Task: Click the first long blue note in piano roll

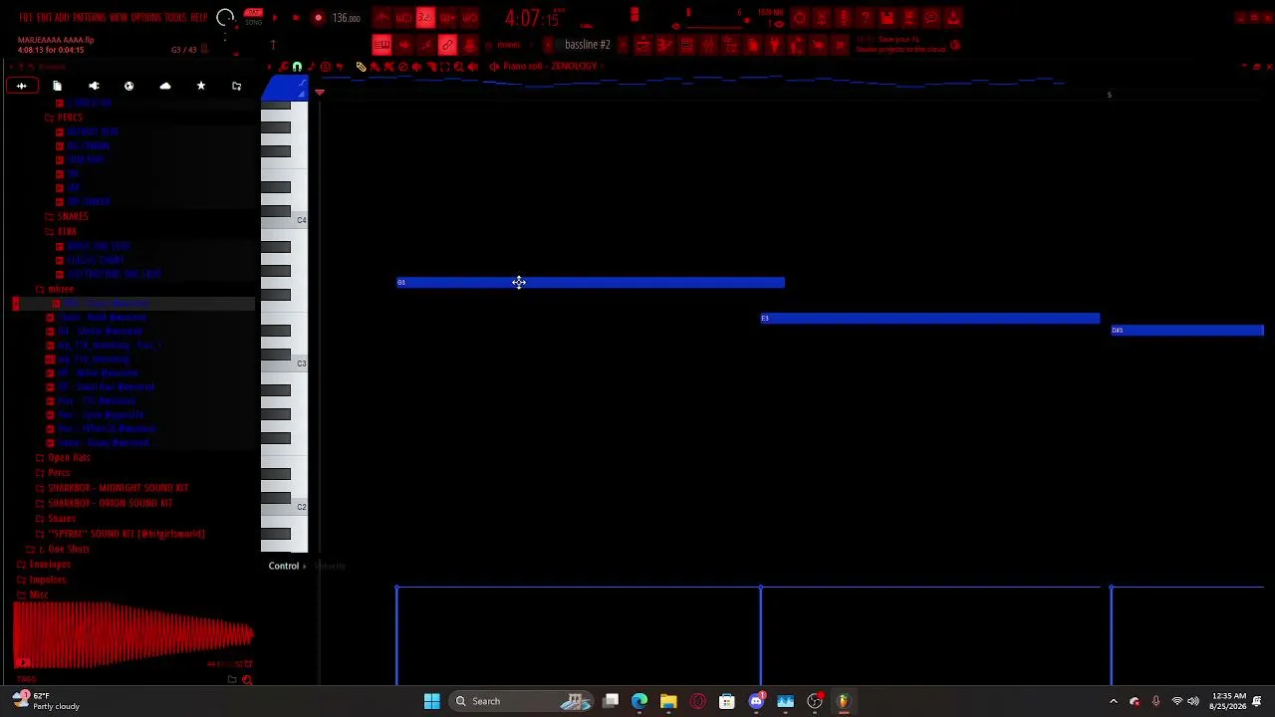Action: click(x=591, y=283)
